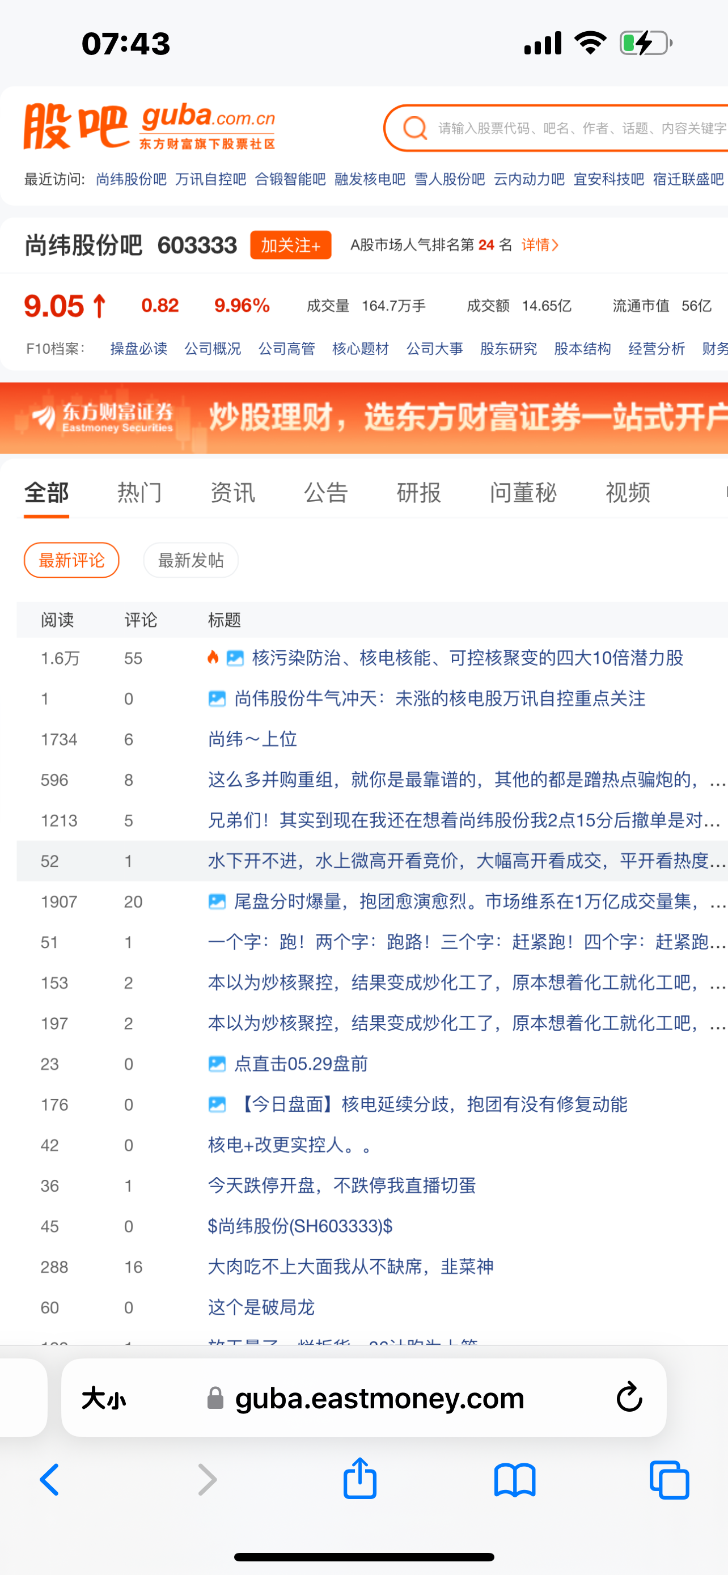728x1575 pixels.
Task: Tap the Safari forward arrow
Action: click(x=207, y=1480)
